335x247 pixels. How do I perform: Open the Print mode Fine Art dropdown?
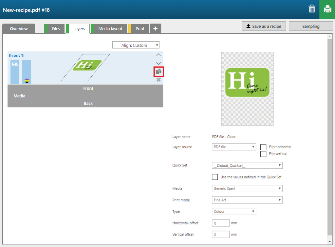(247, 200)
